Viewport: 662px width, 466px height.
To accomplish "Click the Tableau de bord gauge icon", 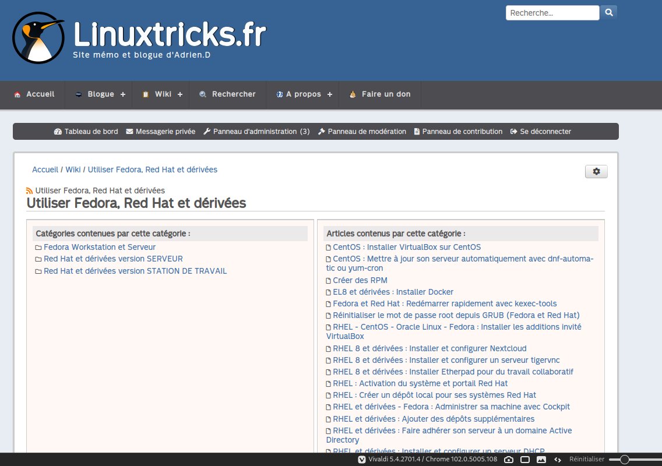I will pos(58,132).
